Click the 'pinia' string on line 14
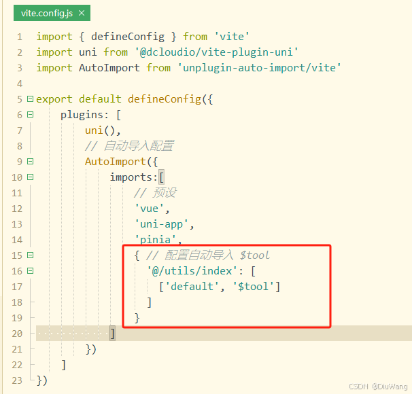Viewport: 412px width, 394px height. coord(155,239)
